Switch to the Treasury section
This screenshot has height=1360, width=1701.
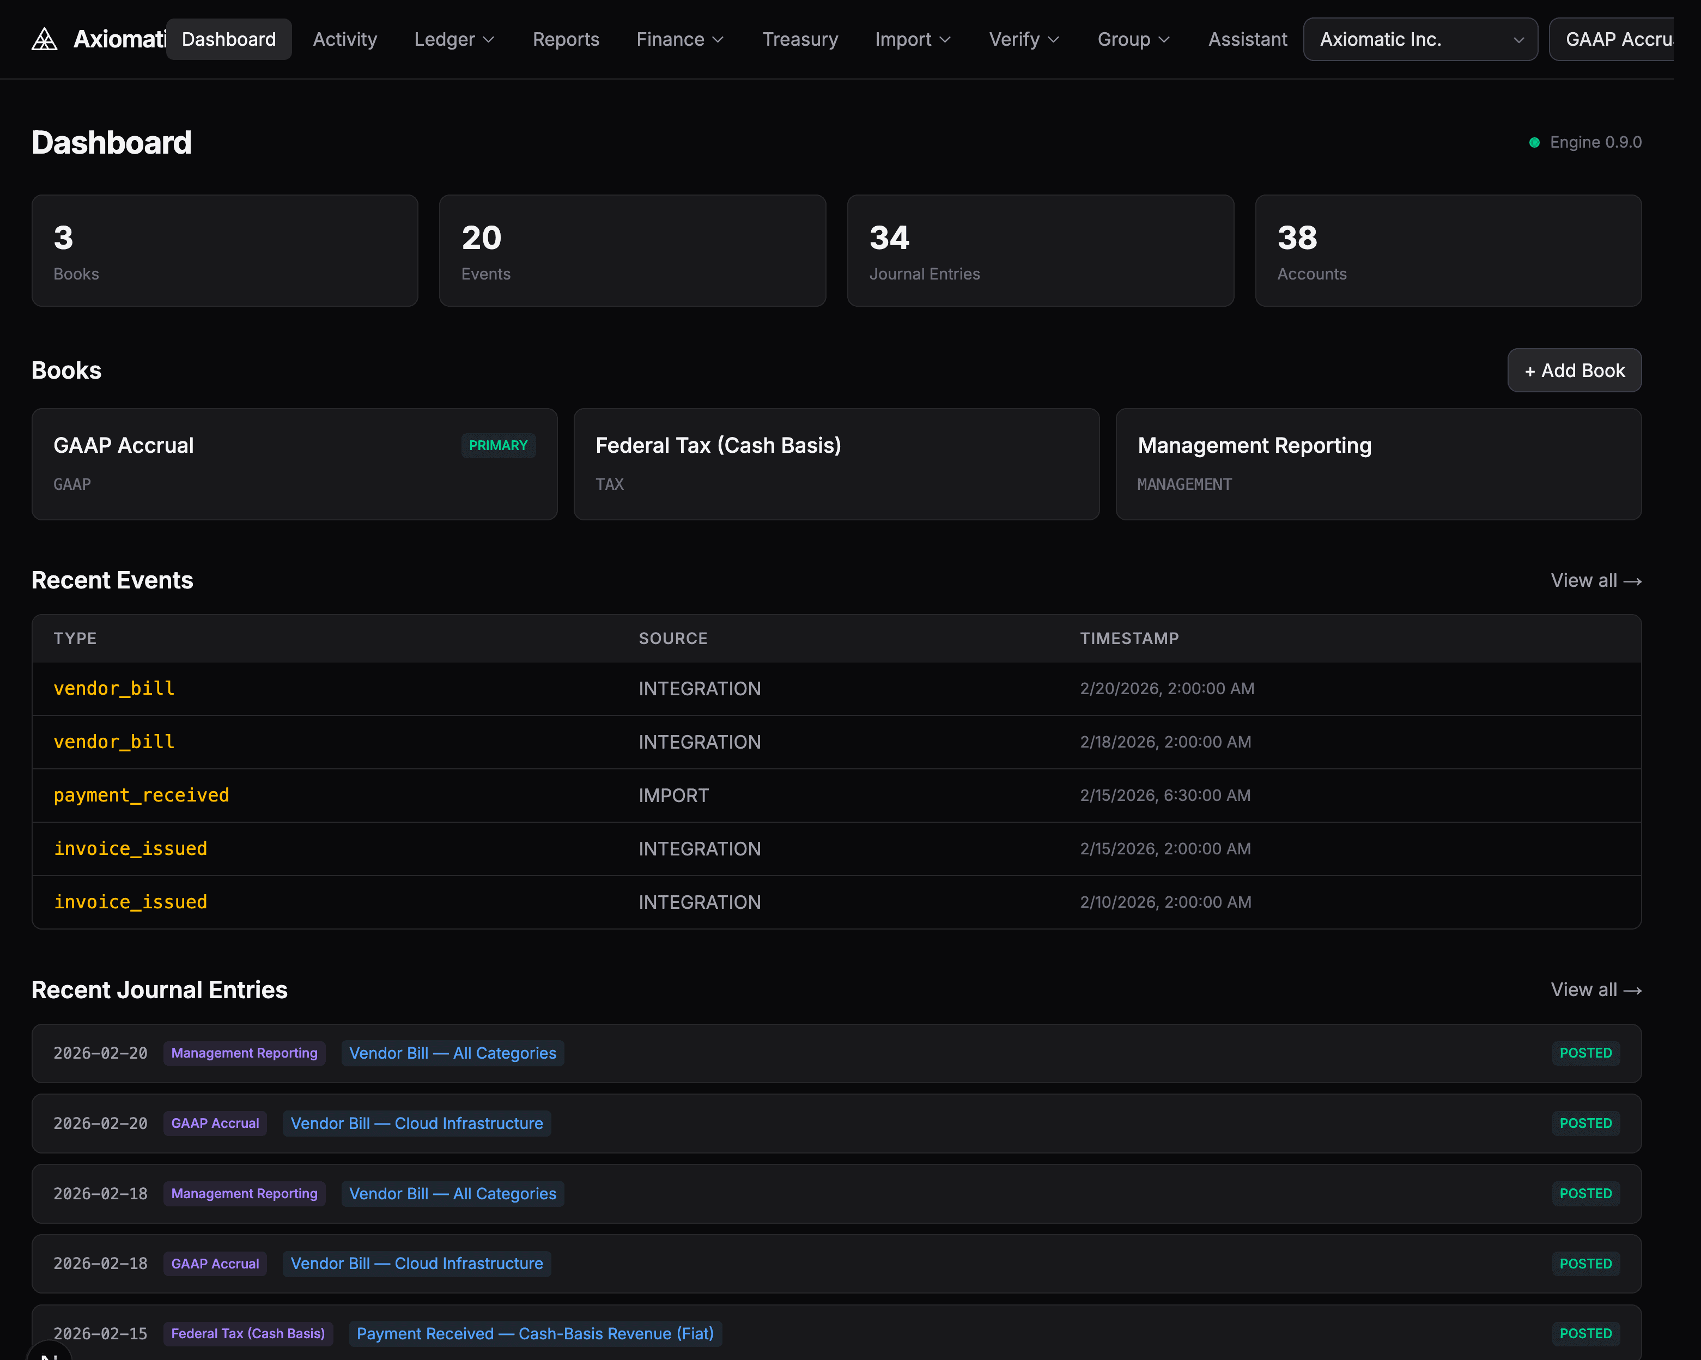[x=799, y=39]
